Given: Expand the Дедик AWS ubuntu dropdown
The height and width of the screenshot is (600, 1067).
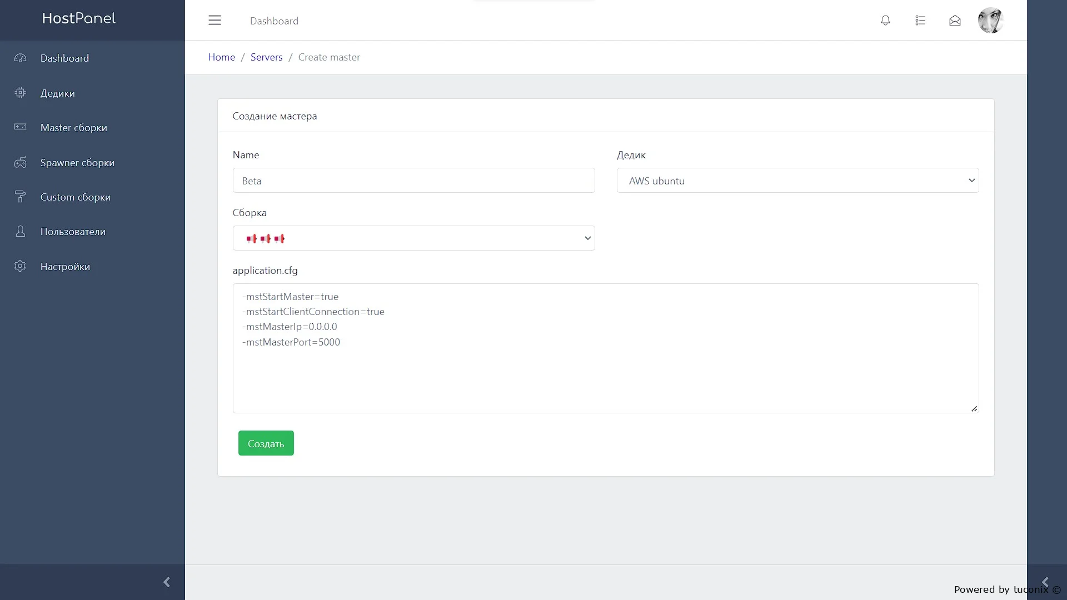Looking at the screenshot, I should click(797, 181).
